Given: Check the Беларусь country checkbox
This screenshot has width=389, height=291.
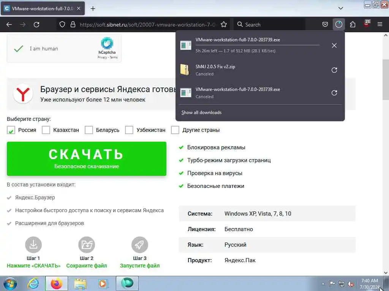Looking at the screenshot, I should tap(89, 130).
